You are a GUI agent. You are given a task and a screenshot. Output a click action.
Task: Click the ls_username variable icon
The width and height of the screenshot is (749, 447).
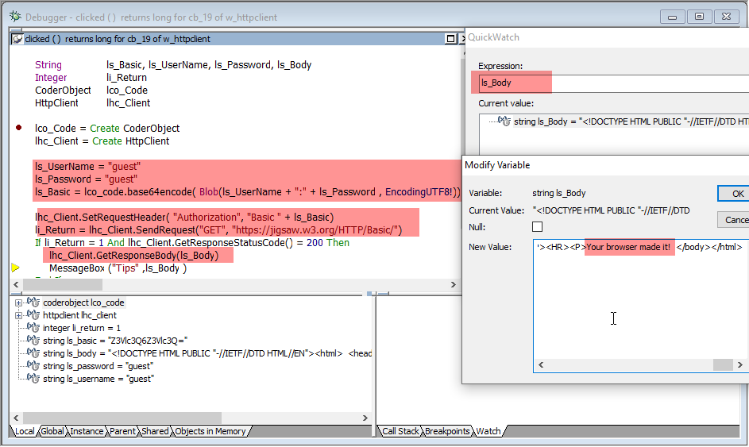pyautogui.click(x=33, y=379)
